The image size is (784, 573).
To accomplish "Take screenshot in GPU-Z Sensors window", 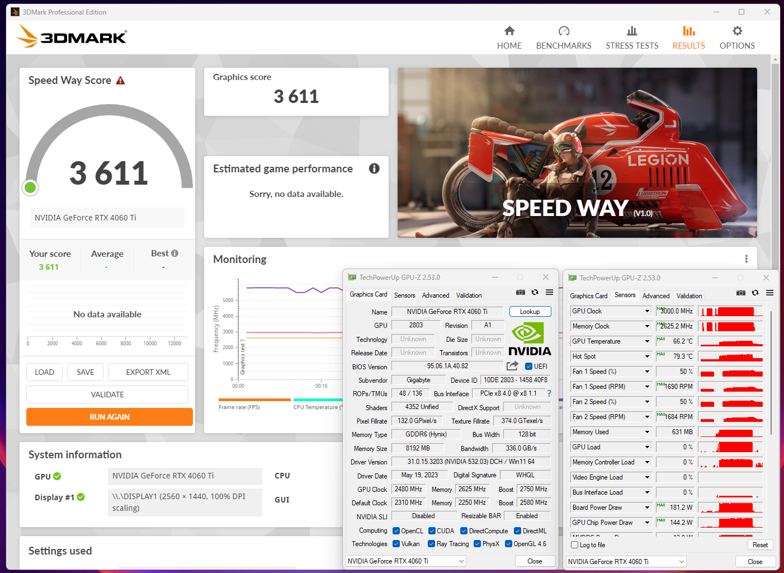I will point(740,293).
